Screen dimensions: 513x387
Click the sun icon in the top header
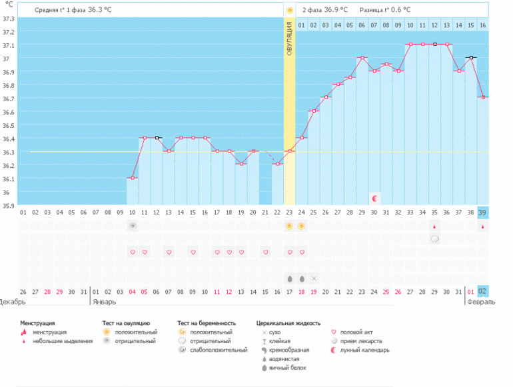click(289, 11)
